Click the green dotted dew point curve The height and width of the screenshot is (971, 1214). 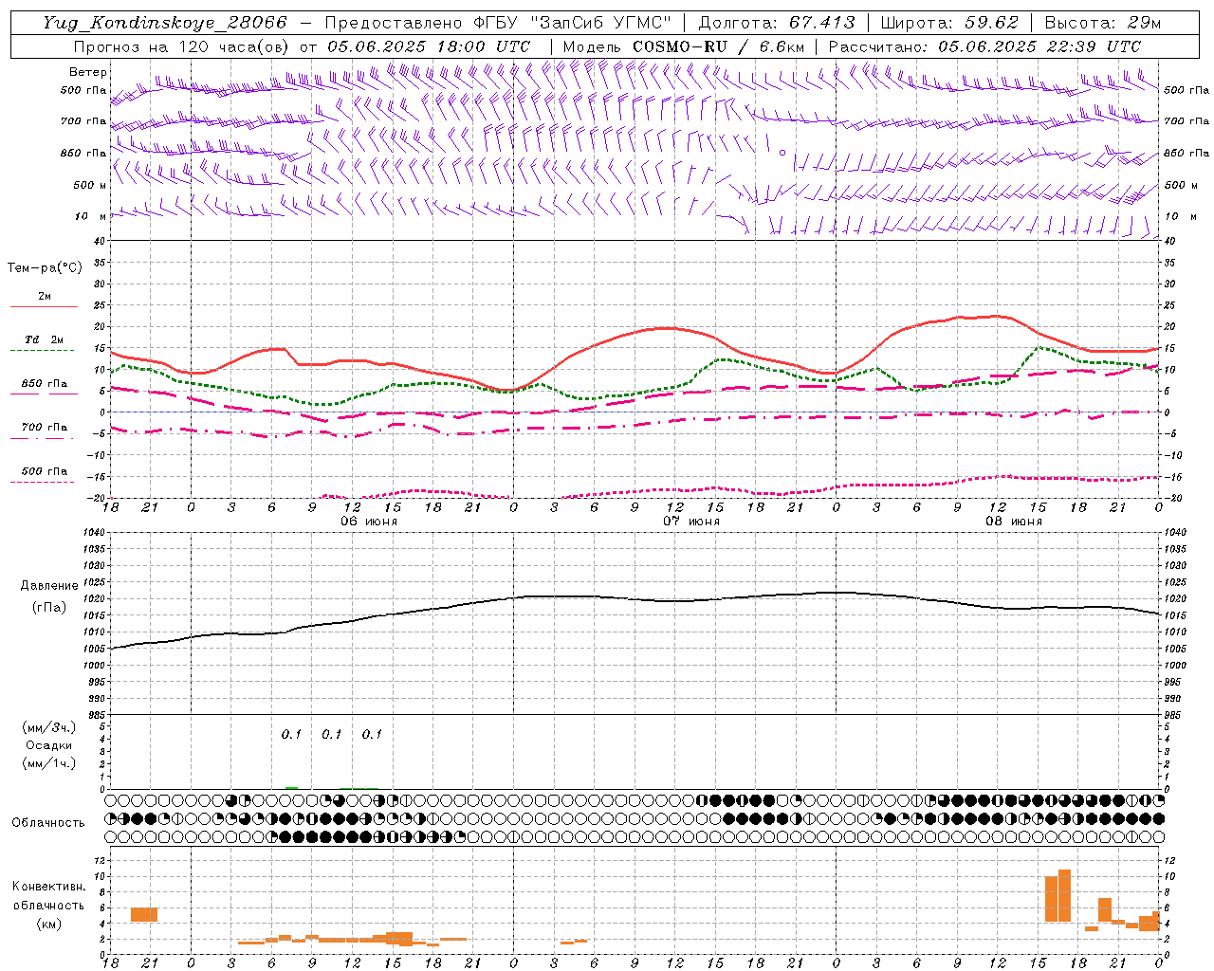(726, 360)
